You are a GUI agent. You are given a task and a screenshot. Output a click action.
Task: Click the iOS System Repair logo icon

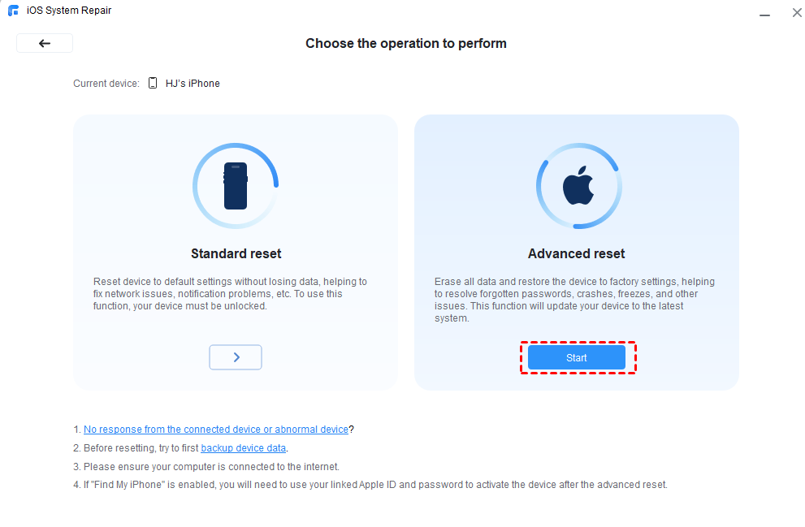(x=11, y=10)
